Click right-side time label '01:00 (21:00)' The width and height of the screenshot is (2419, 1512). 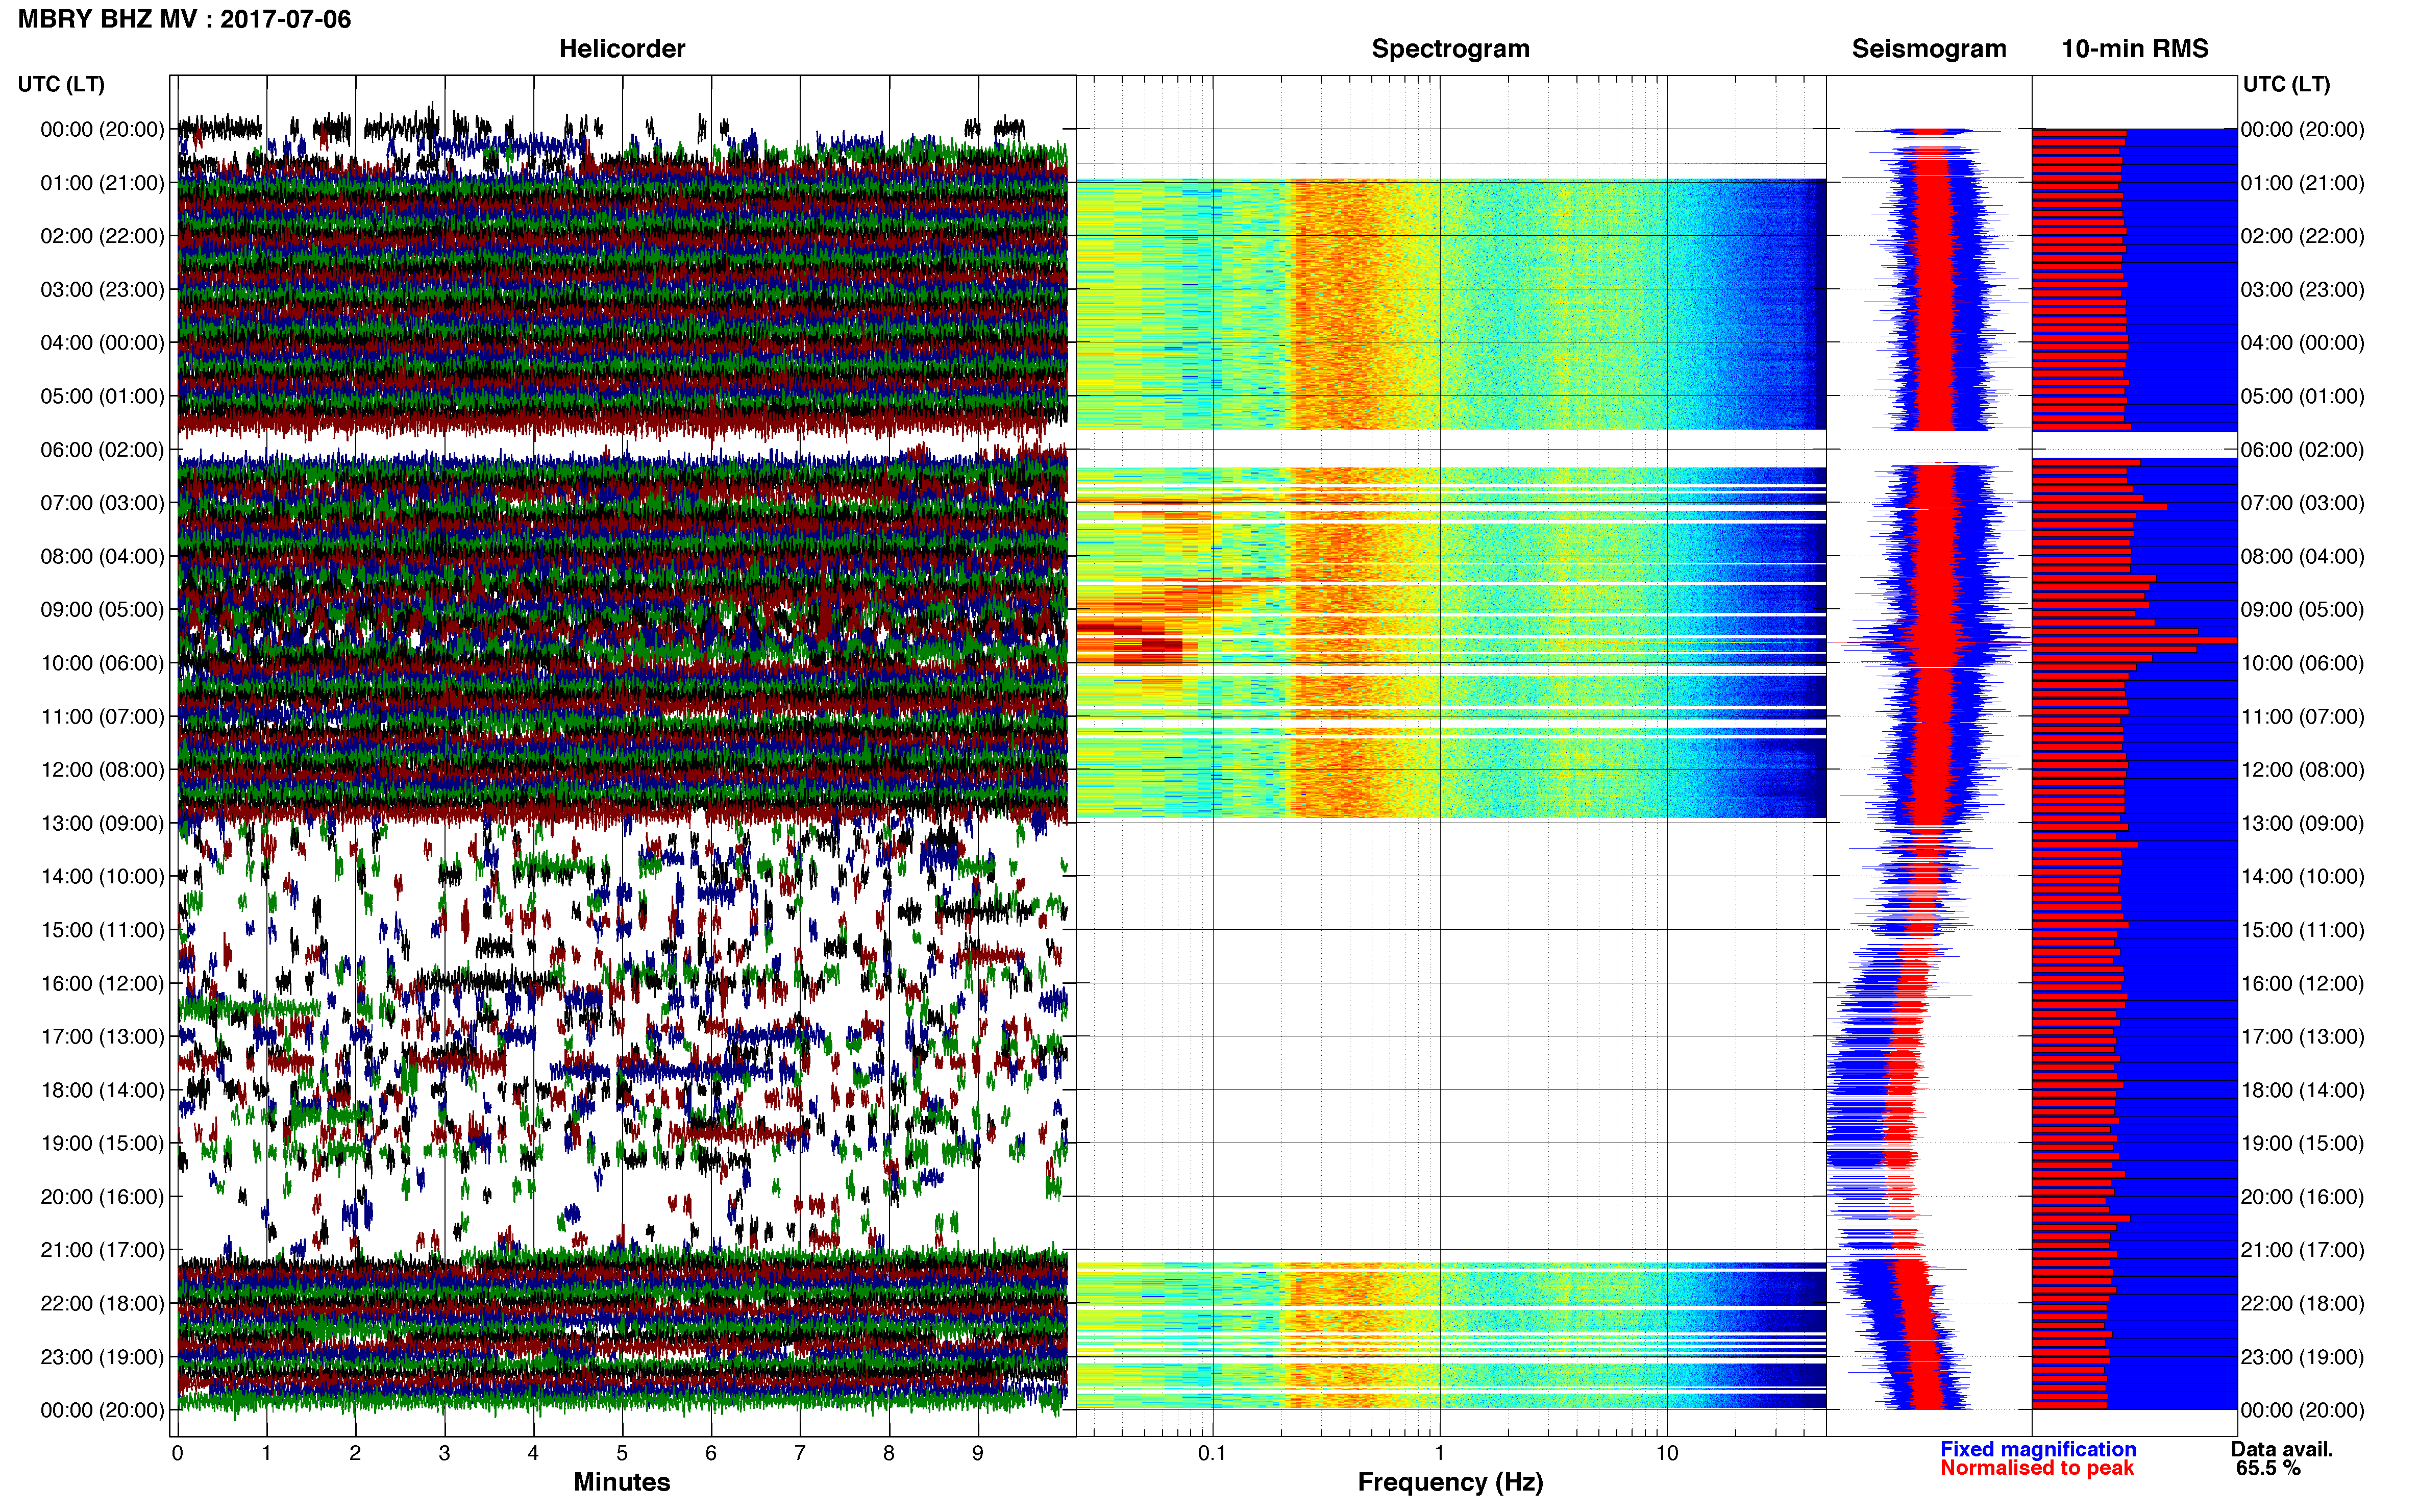[2303, 183]
